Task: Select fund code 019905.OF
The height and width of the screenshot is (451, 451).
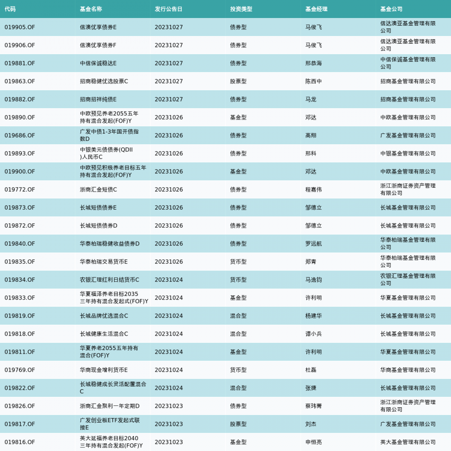Action: (19, 27)
